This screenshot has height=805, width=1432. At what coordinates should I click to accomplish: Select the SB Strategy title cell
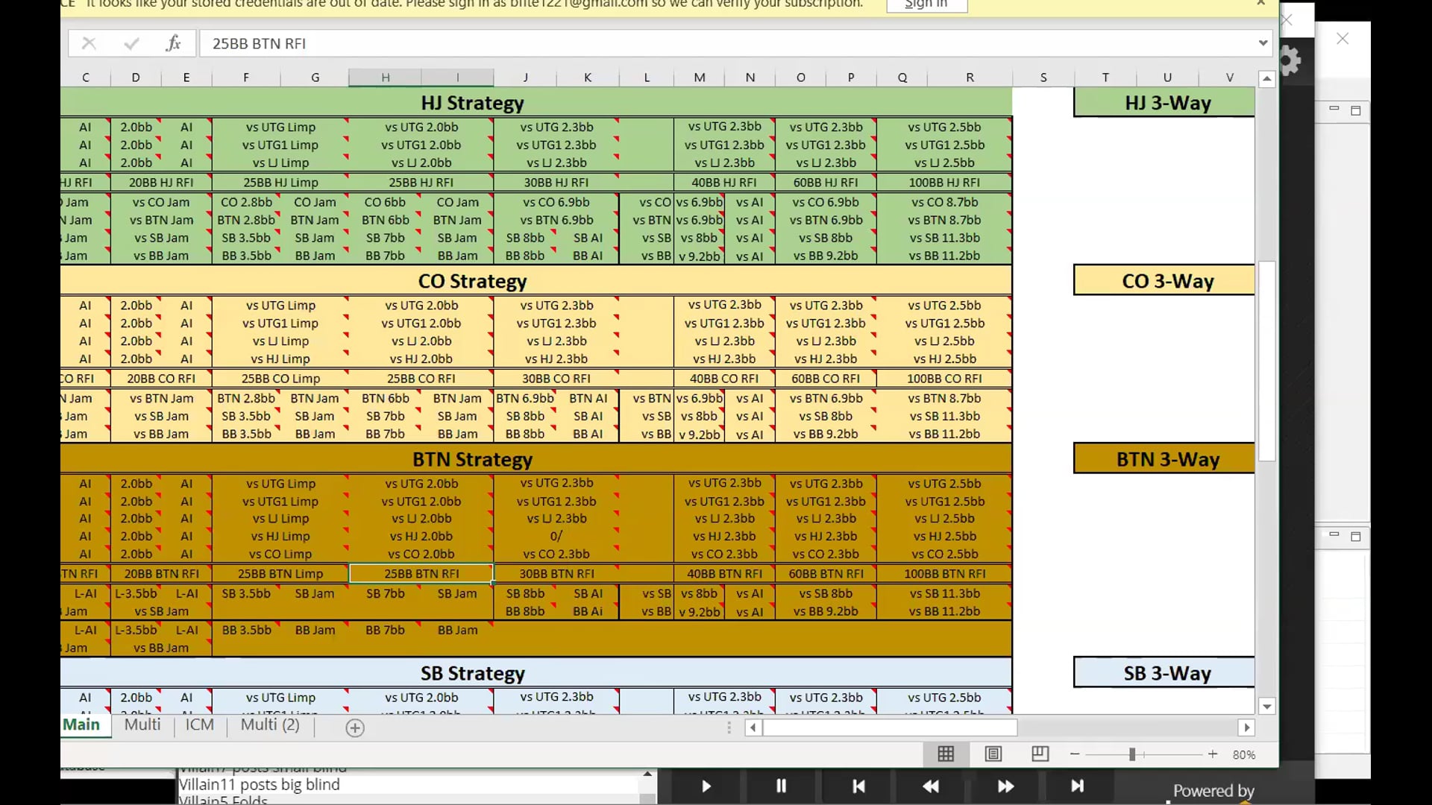pos(472,673)
